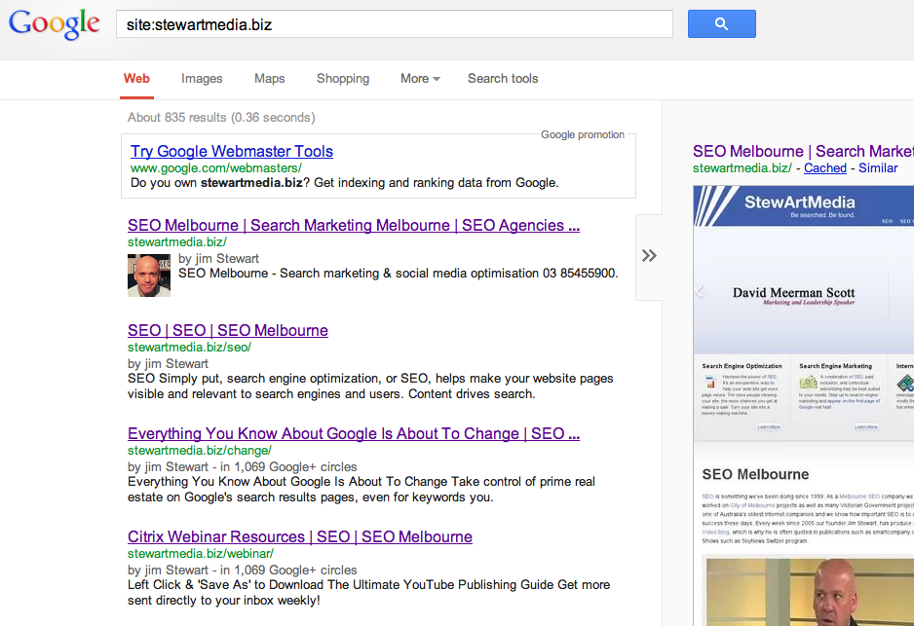914x626 pixels.
Task: Click preview panel SEO Melbourne title link
Action: (x=803, y=152)
